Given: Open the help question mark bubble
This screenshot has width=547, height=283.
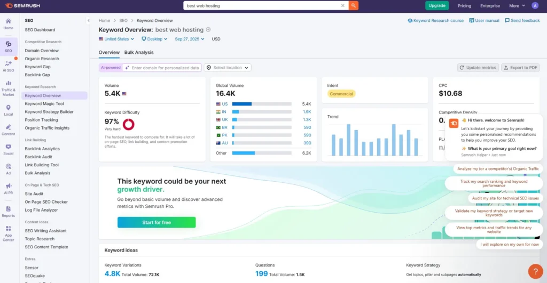Looking at the screenshot, I should [535, 271].
